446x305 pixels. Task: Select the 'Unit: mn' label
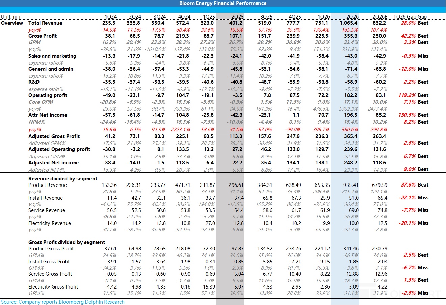click(x=10, y=17)
